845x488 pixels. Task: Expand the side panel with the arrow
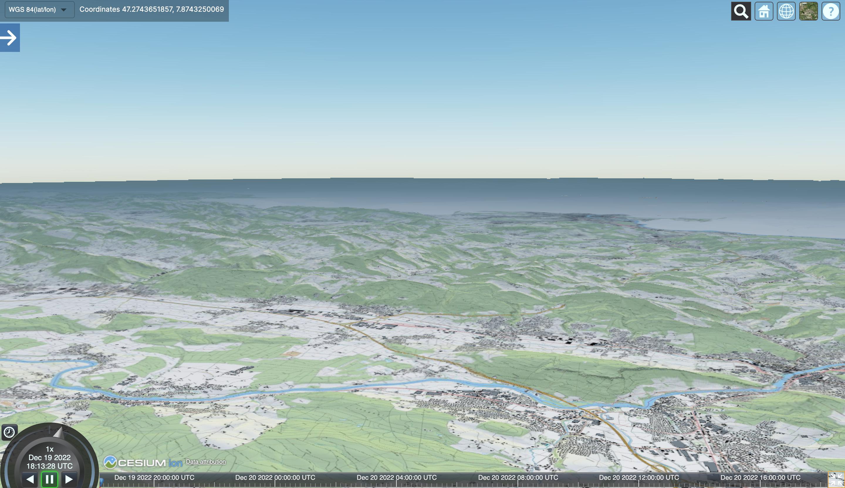10,38
